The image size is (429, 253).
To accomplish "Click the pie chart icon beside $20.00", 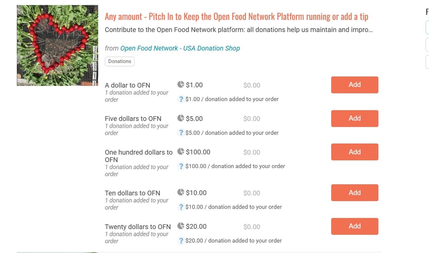I will pyautogui.click(x=181, y=226).
